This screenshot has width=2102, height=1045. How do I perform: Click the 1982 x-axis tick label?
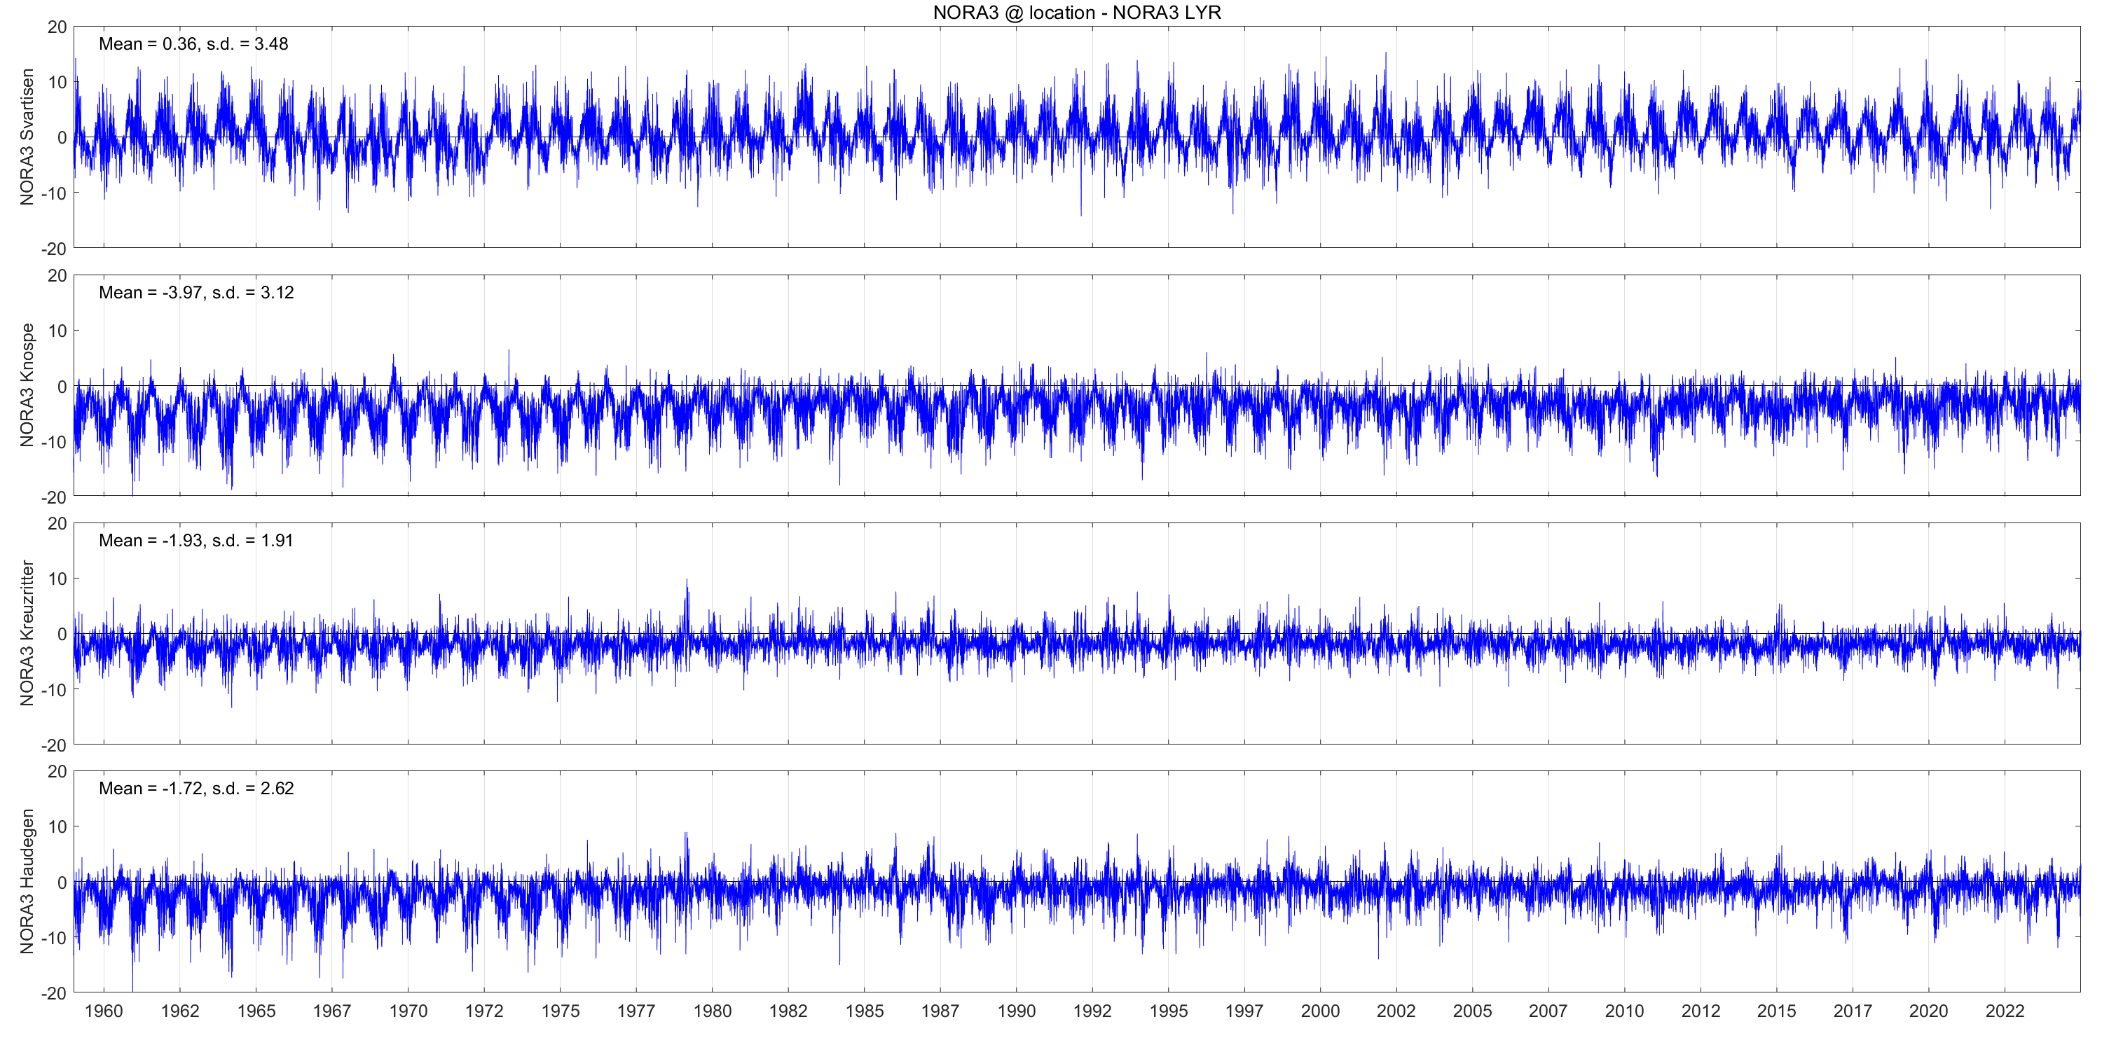tap(788, 1011)
